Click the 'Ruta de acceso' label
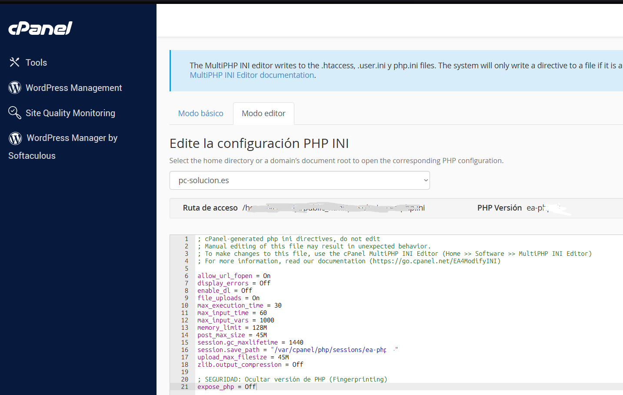Screen dimensions: 623x395 210,208
